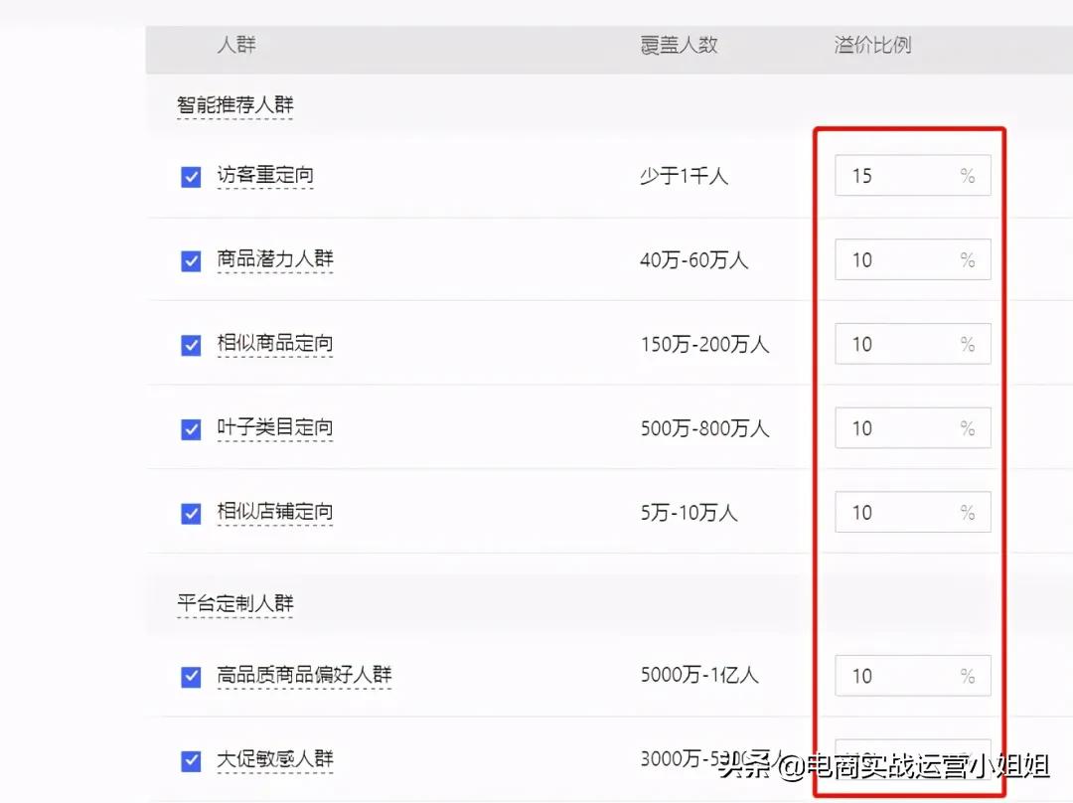
Task: Uncheck the 相似店铺定向 checkbox
Action: coord(191,513)
